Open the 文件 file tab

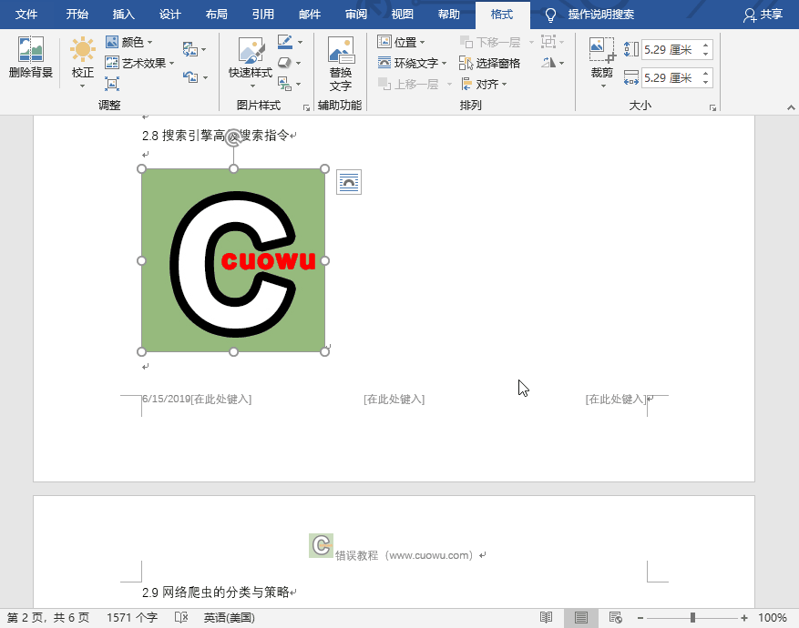tap(26, 15)
